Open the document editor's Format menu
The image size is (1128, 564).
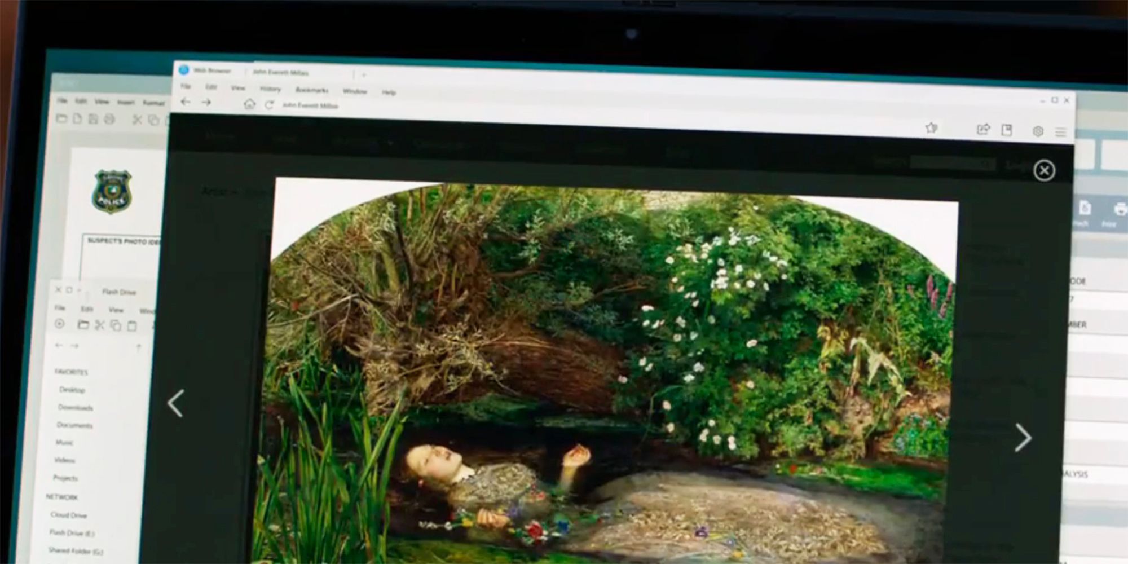tap(153, 103)
